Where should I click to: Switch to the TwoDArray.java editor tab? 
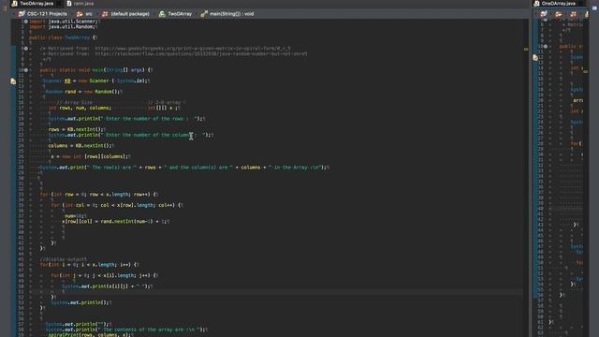pos(37,4)
